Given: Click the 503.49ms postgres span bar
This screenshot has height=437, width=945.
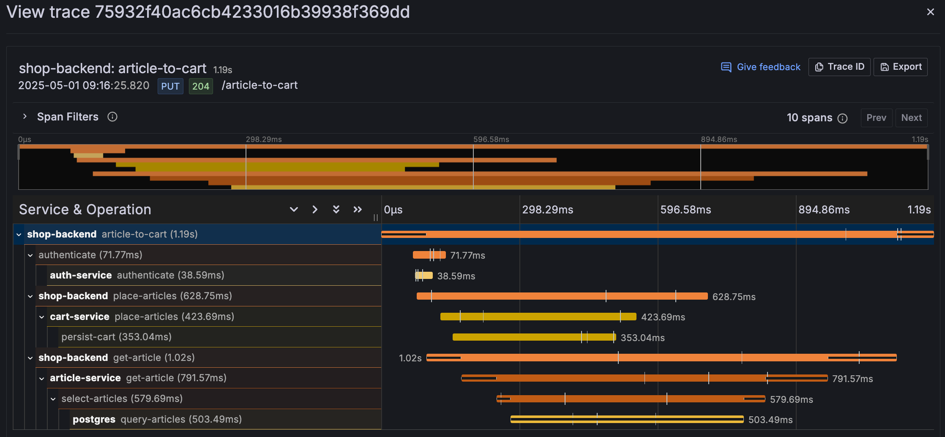Looking at the screenshot, I should pyautogui.click(x=626, y=419).
